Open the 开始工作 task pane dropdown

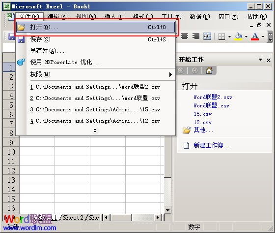tap(260, 60)
